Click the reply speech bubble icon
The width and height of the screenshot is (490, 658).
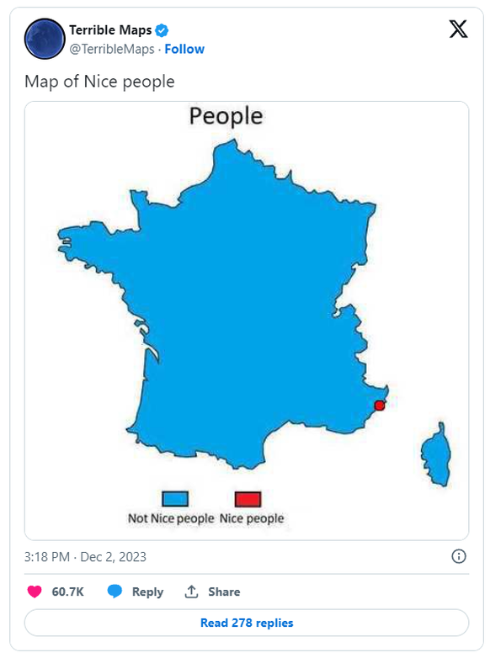click(115, 591)
